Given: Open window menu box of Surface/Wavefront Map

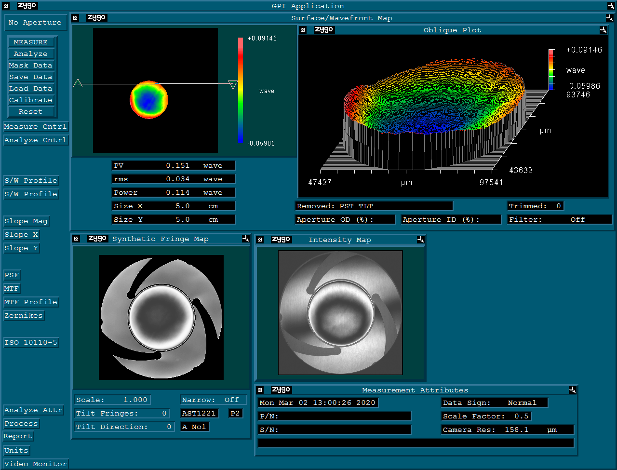Looking at the screenshot, I should coord(75,18).
